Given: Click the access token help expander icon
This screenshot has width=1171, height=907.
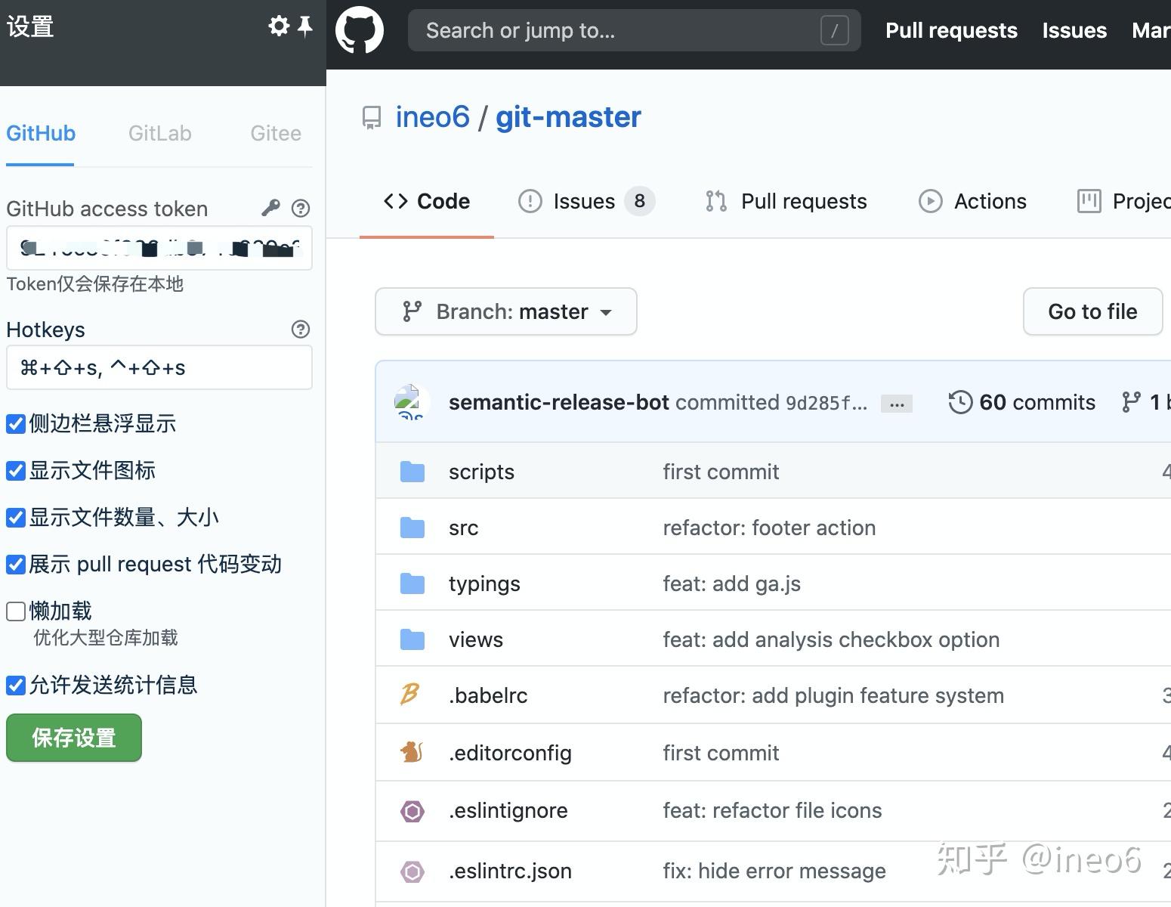Looking at the screenshot, I should pos(300,208).
